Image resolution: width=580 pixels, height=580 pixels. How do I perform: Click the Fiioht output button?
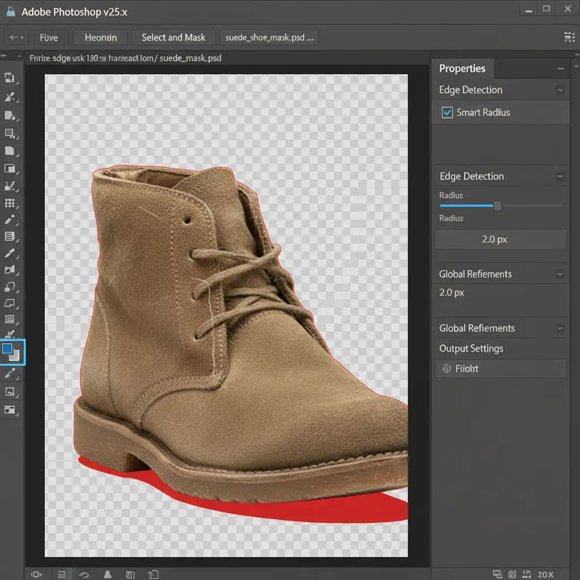tap(500, 369)
